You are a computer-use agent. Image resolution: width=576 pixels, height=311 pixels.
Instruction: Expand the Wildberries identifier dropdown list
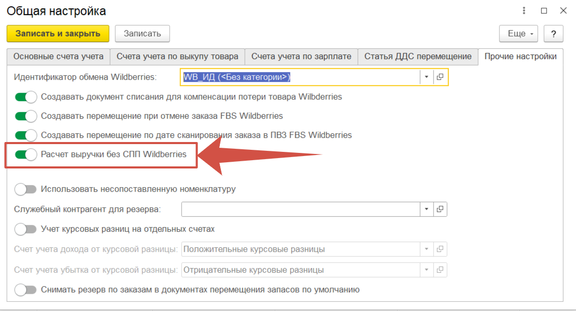tap(427, 77)
